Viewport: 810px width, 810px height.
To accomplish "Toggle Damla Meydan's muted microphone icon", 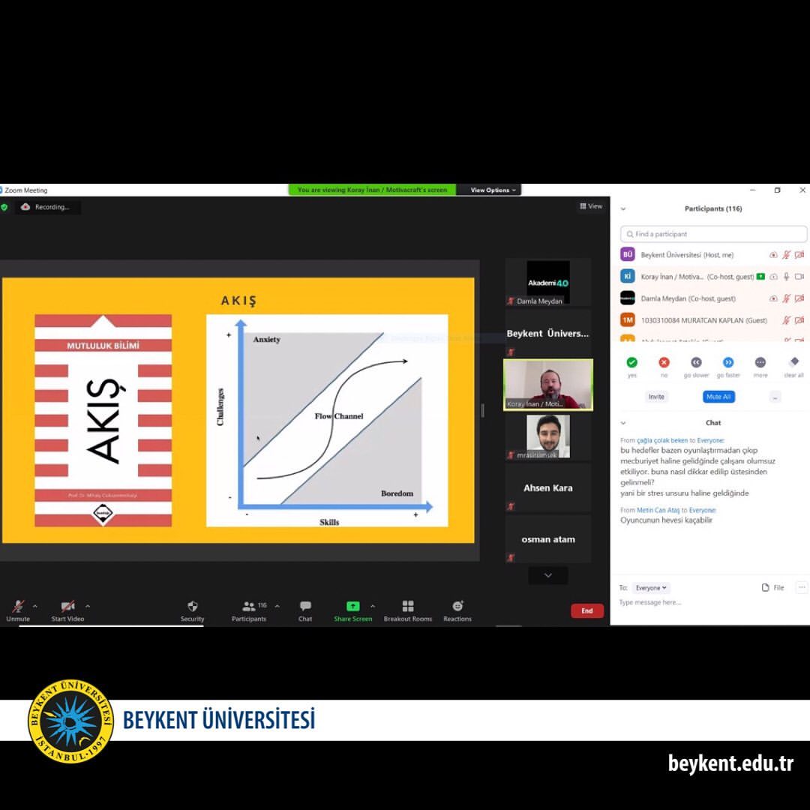I will (x=786, y=298).
